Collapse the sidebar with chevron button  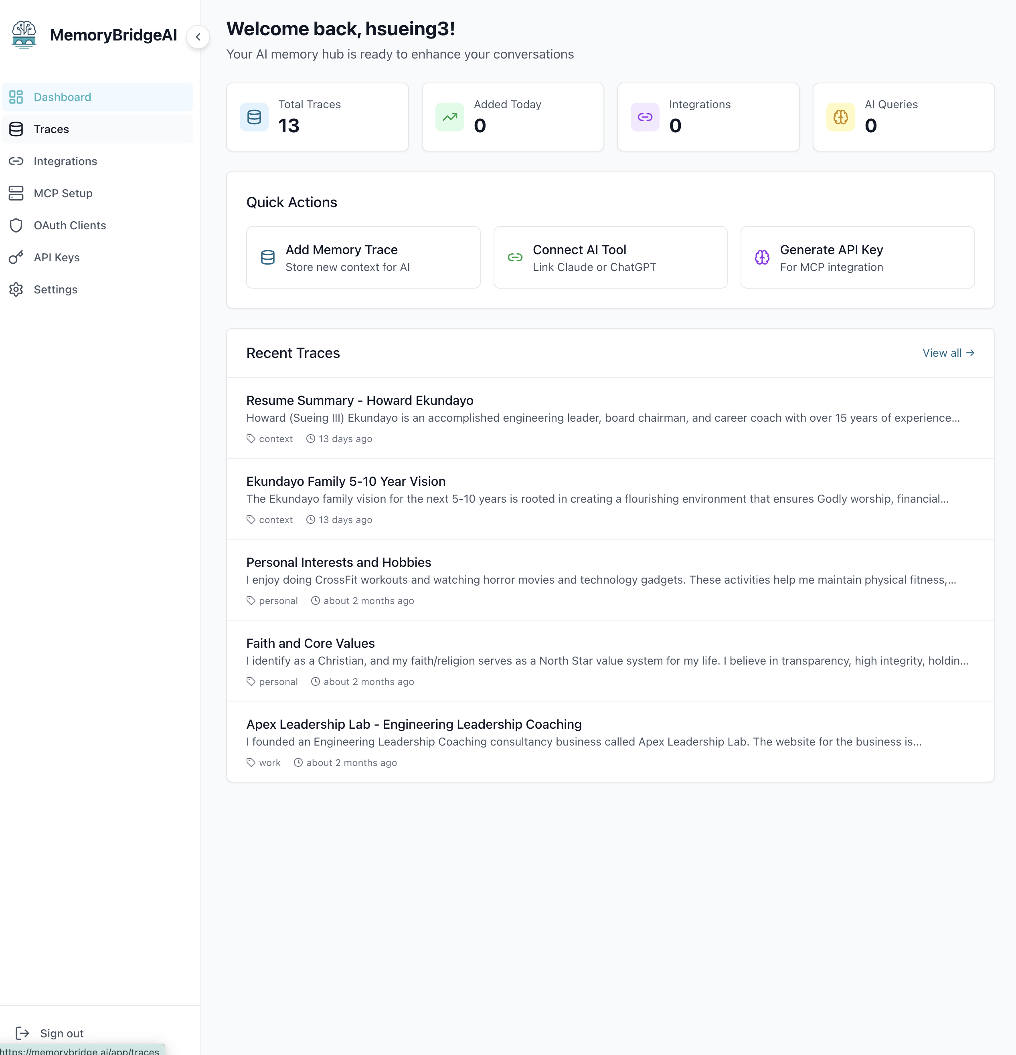pos(198,36)
